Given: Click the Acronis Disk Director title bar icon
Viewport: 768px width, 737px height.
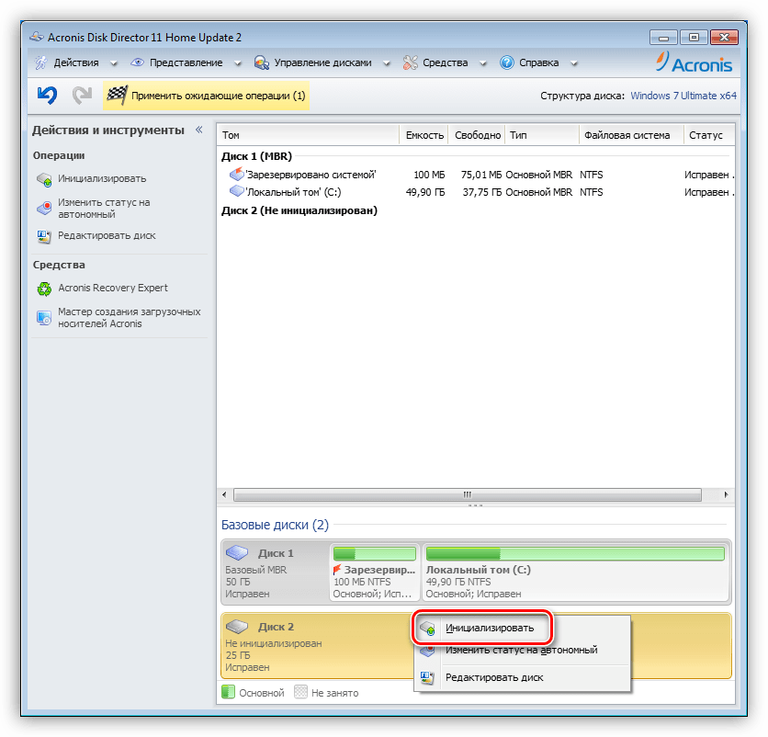Looking at the screenshot, I should pos(36,38).
